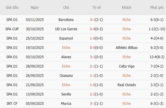Click the 2-2(1-0) Sevilla match score
Viewport: 166px width, 108px height.
pyautogui.click(x=96, y=94)
